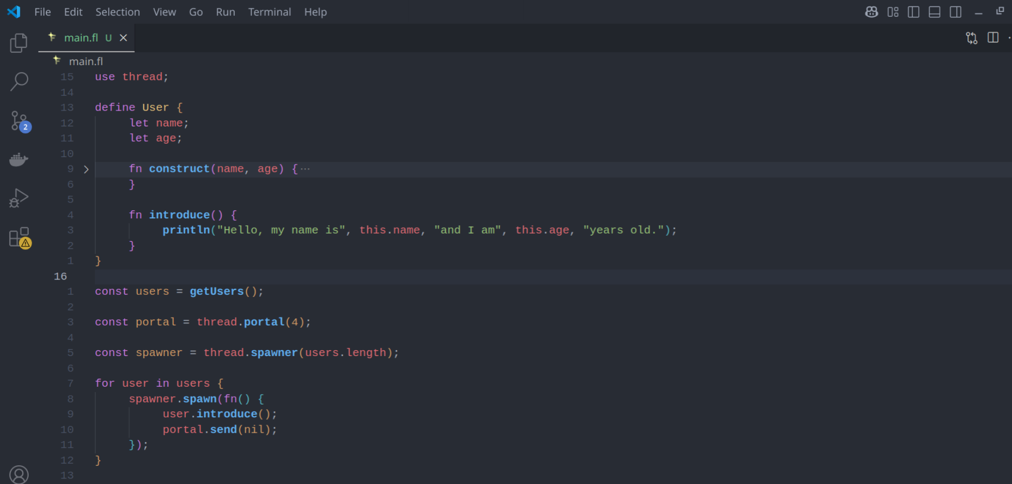Image resolution: width=1012 pixels, height=484 pixels.
Task: Open the Extensions view with warning badge
Action: tap(20, 238)
